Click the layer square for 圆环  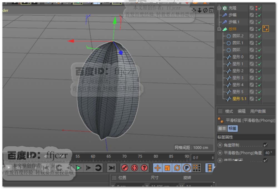click(251, 50)
